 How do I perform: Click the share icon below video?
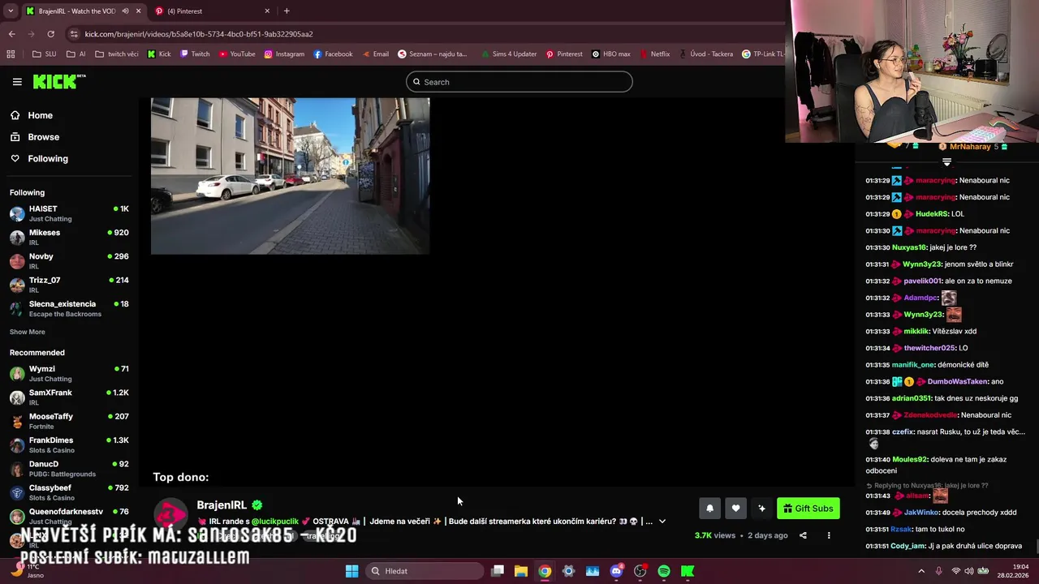803,535
